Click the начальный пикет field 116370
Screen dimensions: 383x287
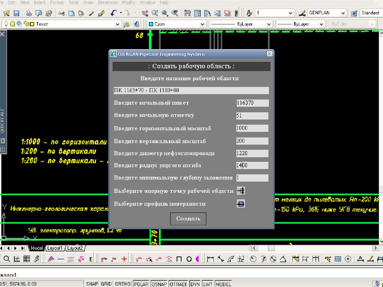tap(252, 103)
